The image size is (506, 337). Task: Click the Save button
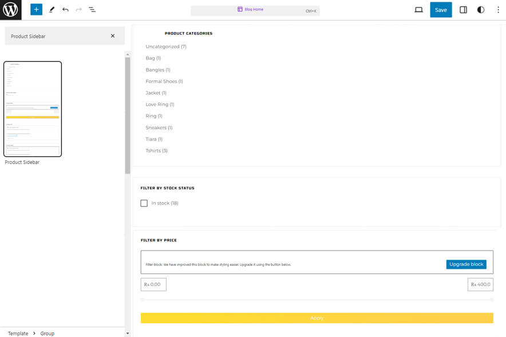pos(441,9)
